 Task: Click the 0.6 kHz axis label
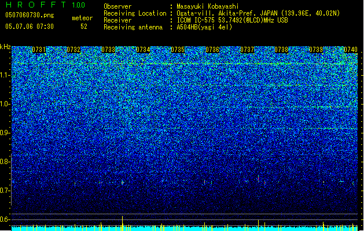(x=5, y=219)
